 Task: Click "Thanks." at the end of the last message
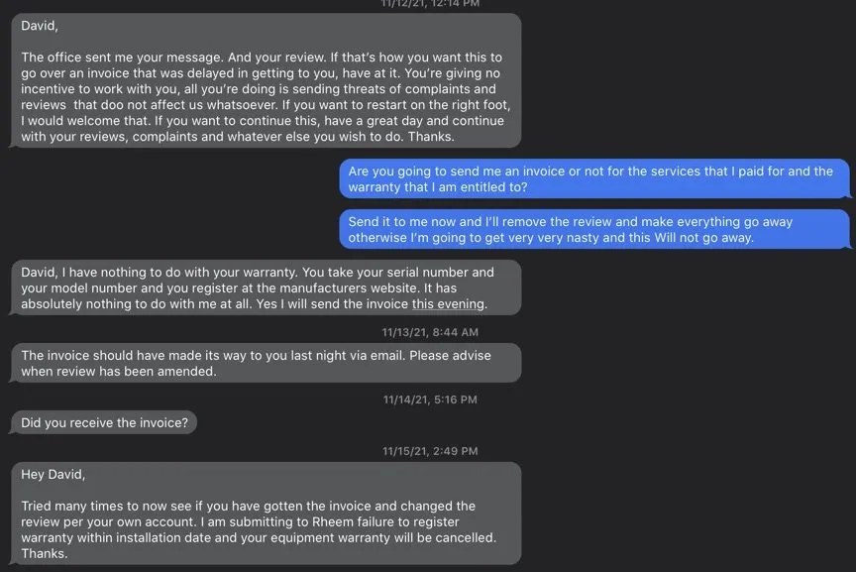coord(45,554)
